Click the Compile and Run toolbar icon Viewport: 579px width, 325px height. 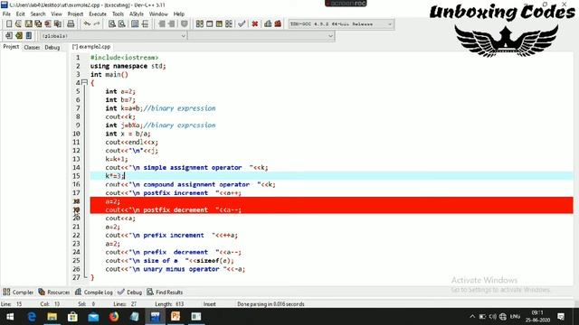point(219,24)
